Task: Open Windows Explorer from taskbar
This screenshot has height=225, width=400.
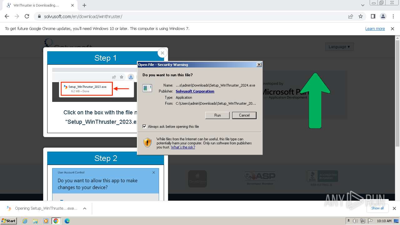Action: [35, 221]
